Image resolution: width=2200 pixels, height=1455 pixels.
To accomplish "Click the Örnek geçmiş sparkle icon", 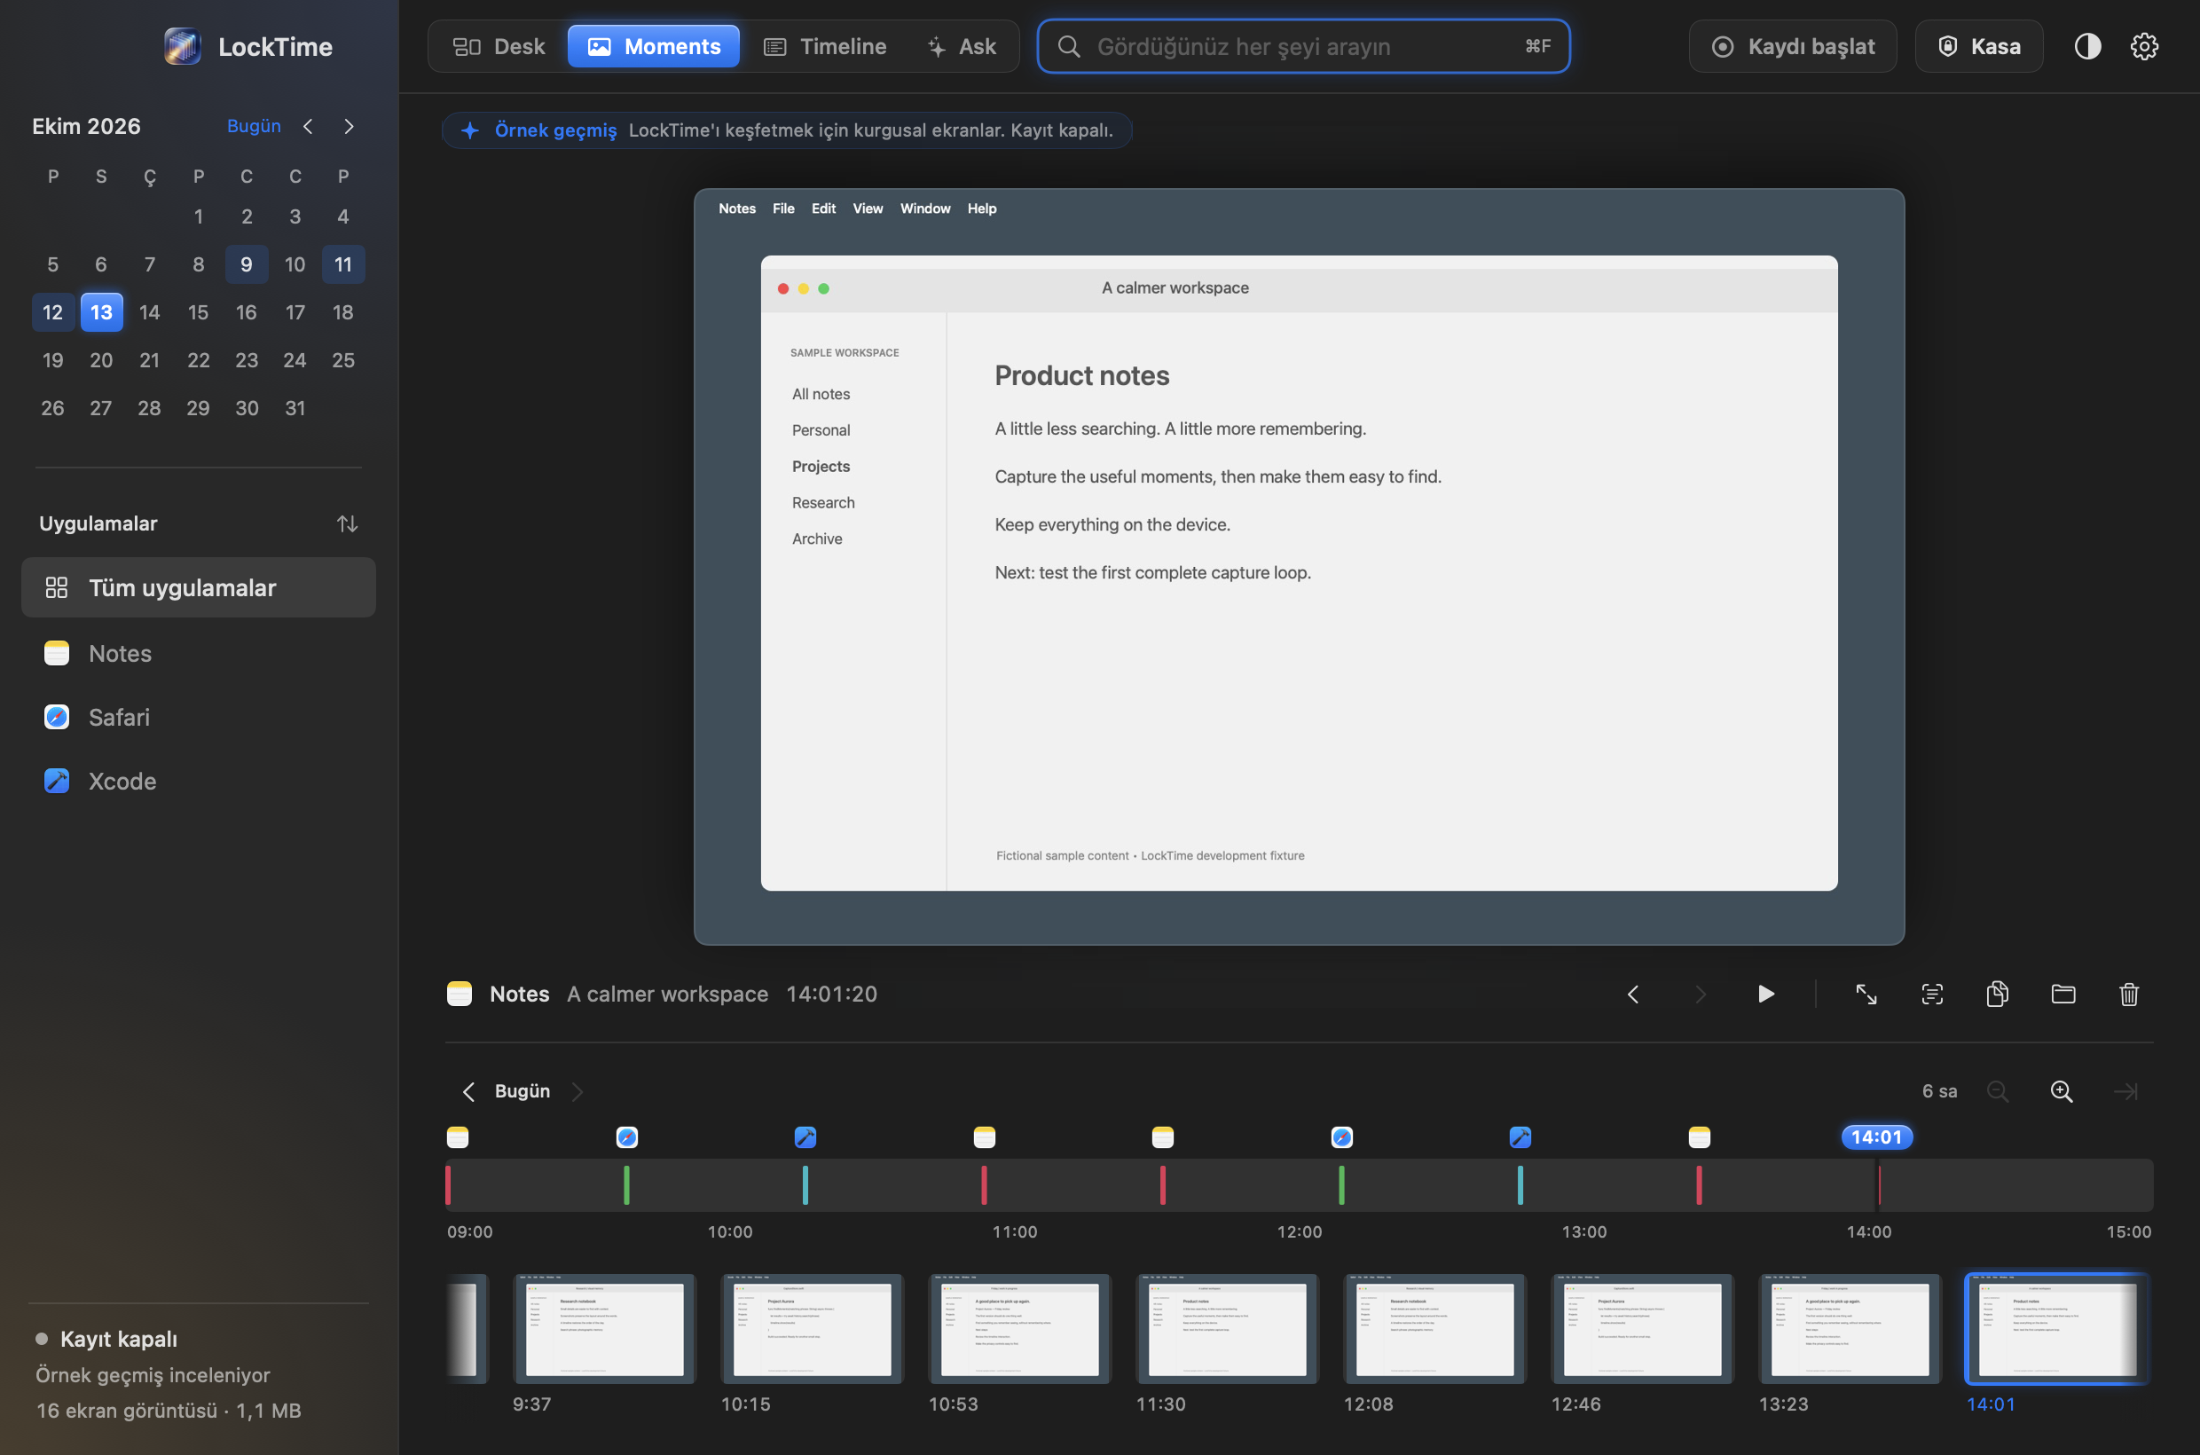I will (x=470, y=130).
